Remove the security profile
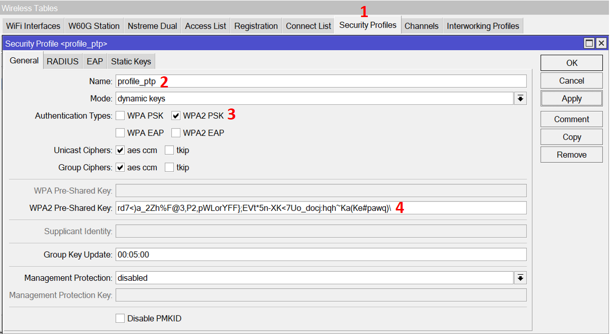This screenshot has height=334, width=610. [x=571, y=155]
